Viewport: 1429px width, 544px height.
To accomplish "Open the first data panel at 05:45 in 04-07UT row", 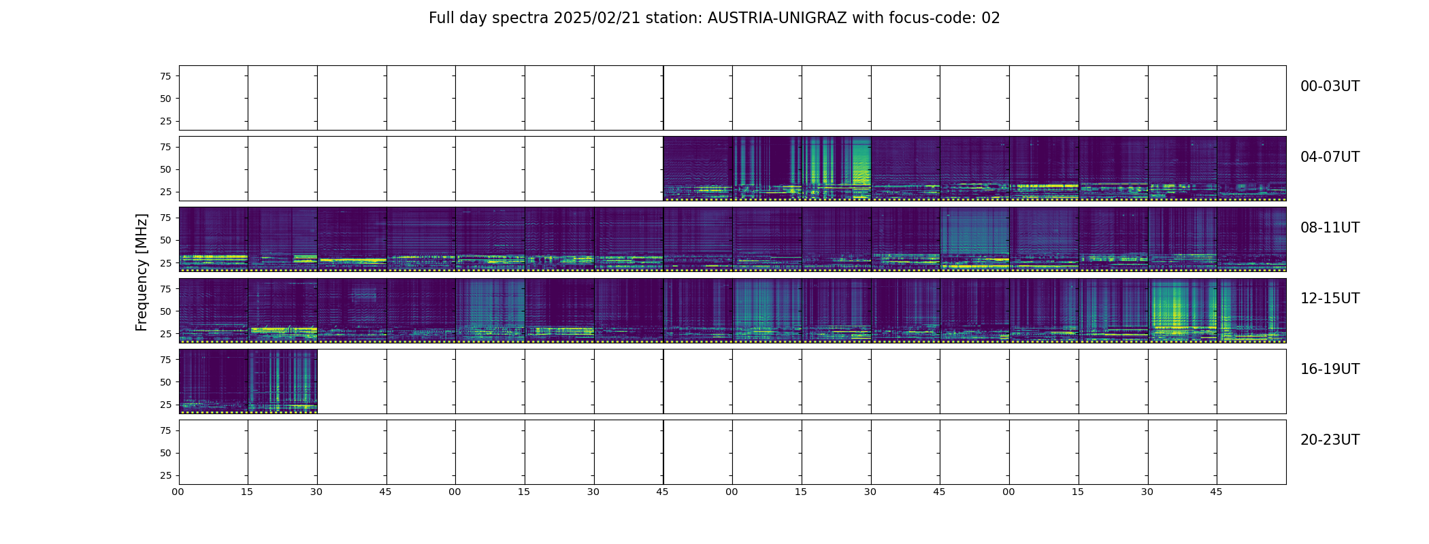I will [698, 169].
